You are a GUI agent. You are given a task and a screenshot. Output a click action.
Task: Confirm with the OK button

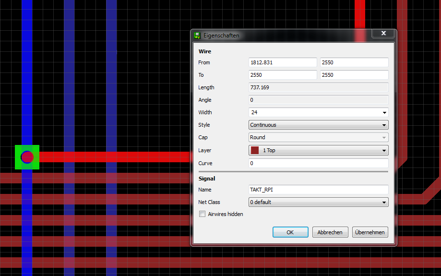(290, 232)
